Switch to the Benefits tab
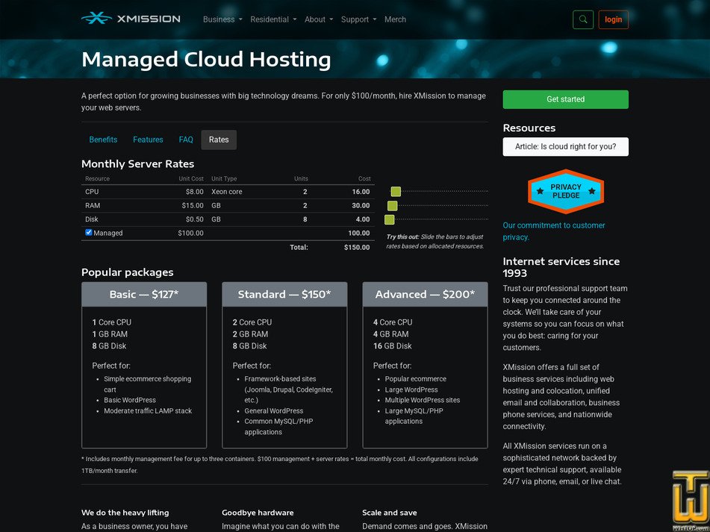The width and height of the screenshot is (710, 532). [x=103, y=140]
